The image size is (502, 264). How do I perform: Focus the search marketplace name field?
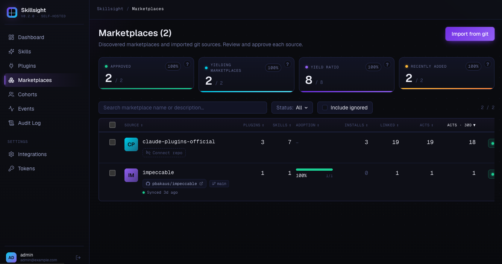(x=183, y=108)
